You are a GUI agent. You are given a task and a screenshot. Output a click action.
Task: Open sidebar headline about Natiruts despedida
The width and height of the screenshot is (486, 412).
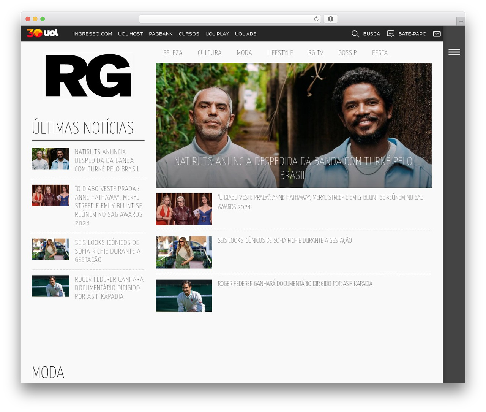pyautogui.click(x=107, y=160)
